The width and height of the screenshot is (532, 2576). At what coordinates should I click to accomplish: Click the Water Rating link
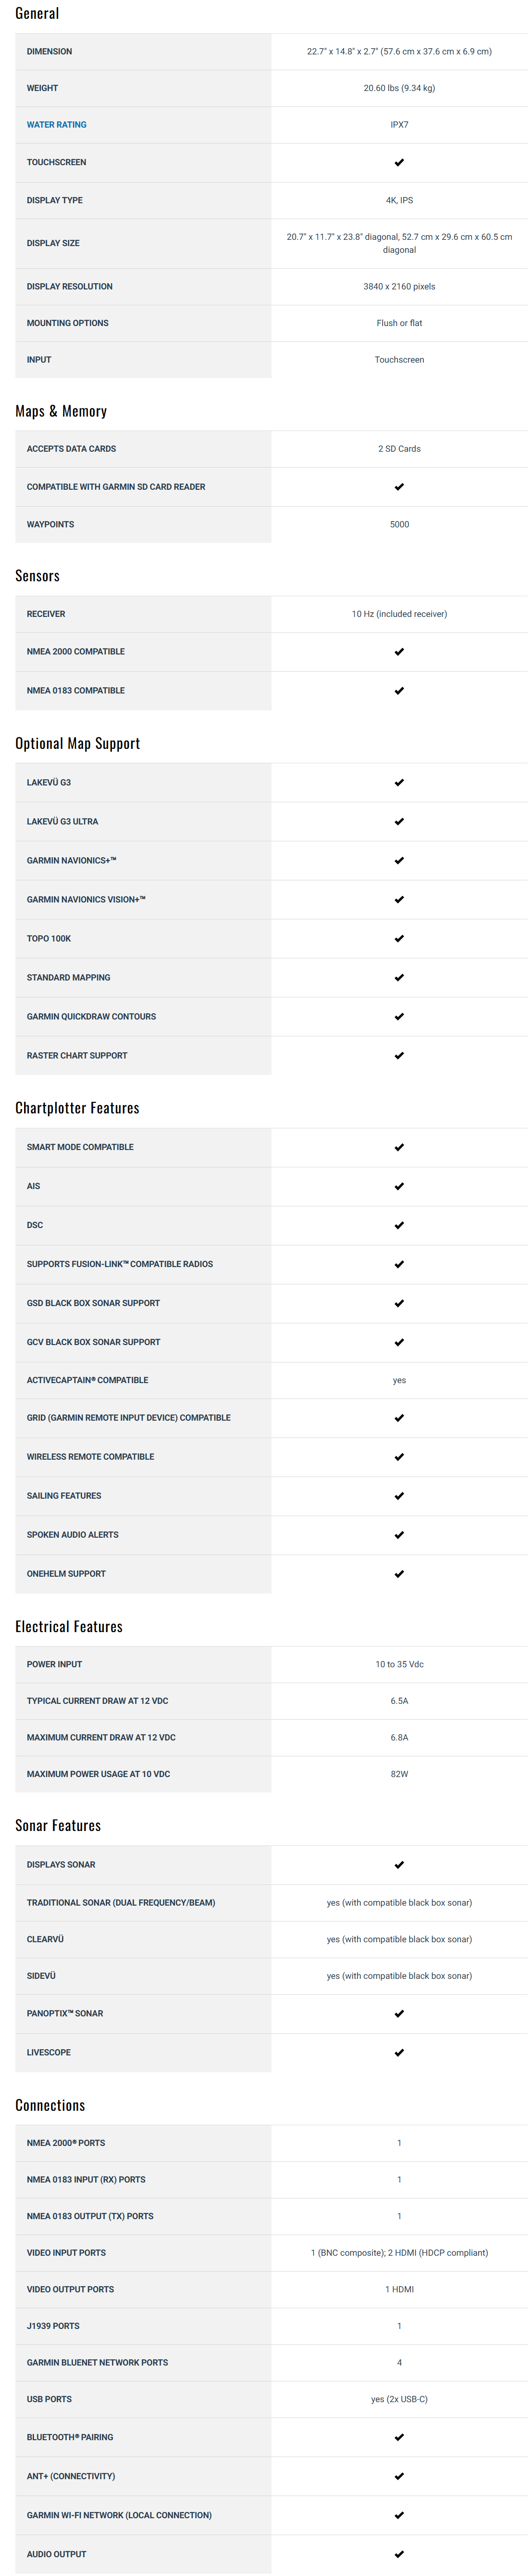click(x=56, y=125)
